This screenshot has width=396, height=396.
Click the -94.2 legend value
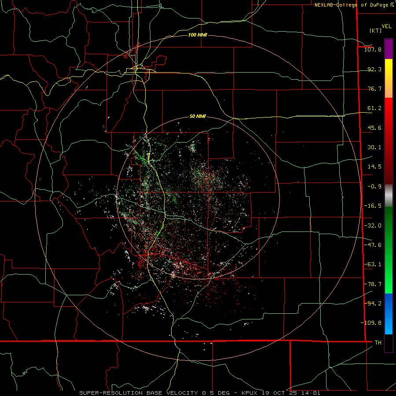pos(373,303)
